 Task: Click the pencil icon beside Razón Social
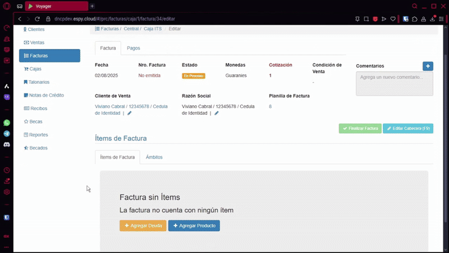[x=217, y=113]
